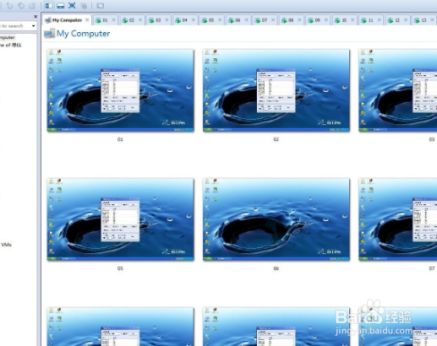The width and height of the screenshot is (437, 346).
Task: Select the VM 03 desktop thumbnail
Action: click(397, 90)
